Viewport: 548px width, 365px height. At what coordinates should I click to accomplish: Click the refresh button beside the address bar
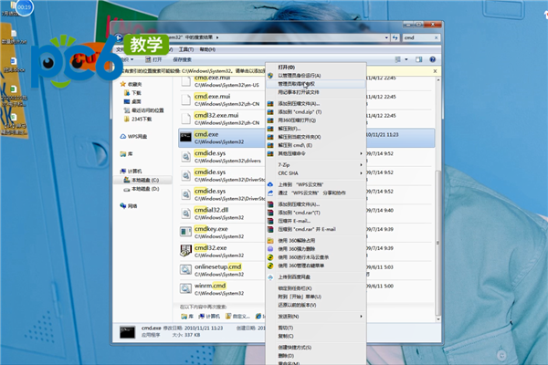click(x=395, y=37)
